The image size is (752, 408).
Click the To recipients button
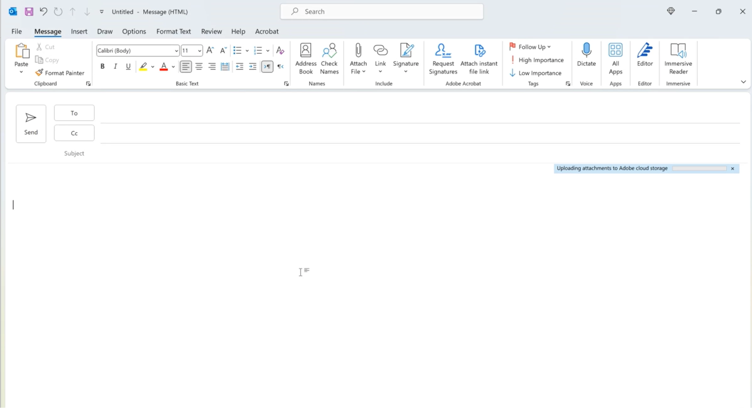pyautogui.click(x=74, y=113)
